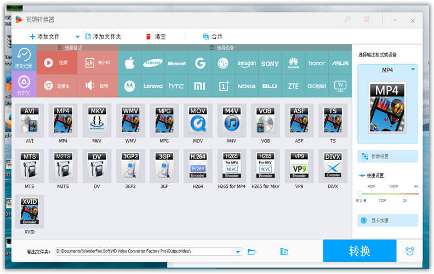434x274 pixels.
Task: Open Samsung device presets
Action: pos(153,63)
